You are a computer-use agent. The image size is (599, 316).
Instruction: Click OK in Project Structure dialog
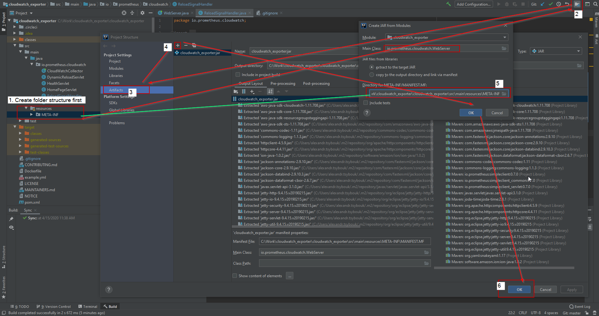[x=519, y=289]
